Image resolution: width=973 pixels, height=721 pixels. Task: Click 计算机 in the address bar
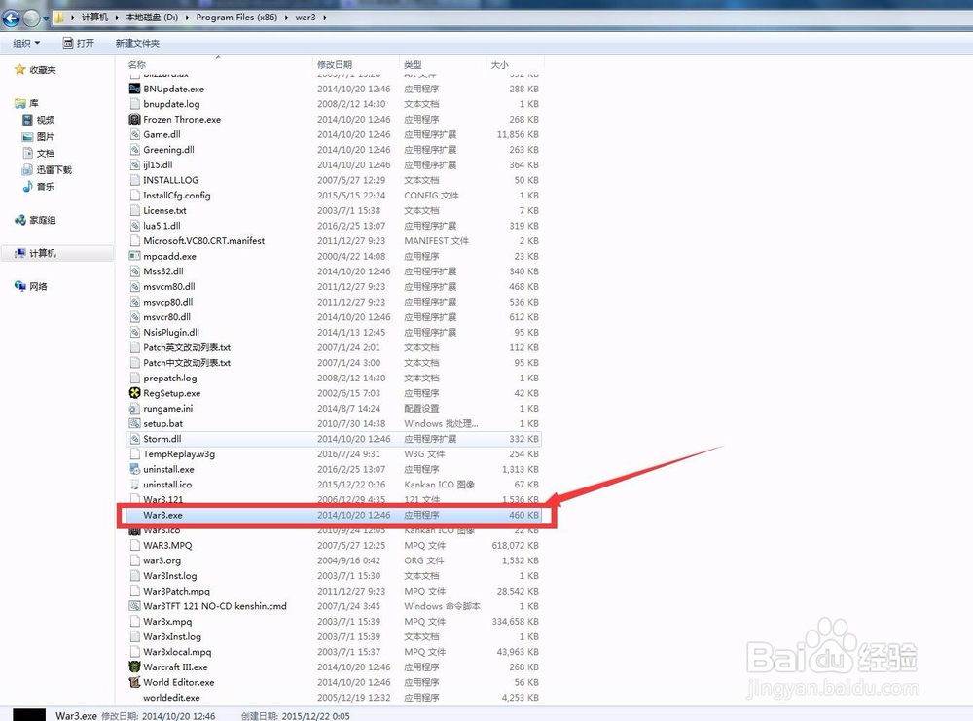[94, 18]
